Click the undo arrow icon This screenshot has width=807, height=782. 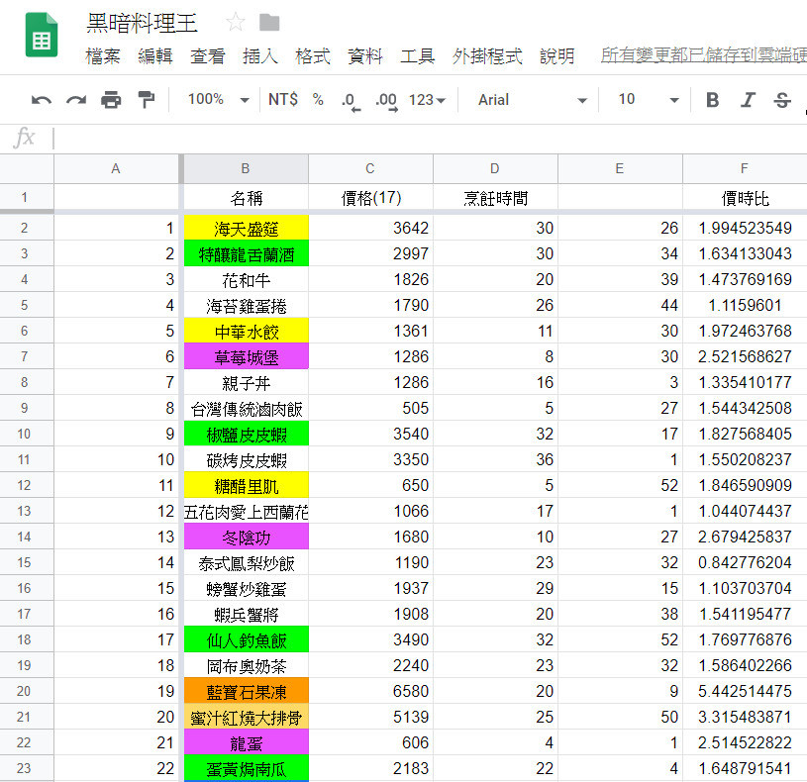[x=42, y=100]
